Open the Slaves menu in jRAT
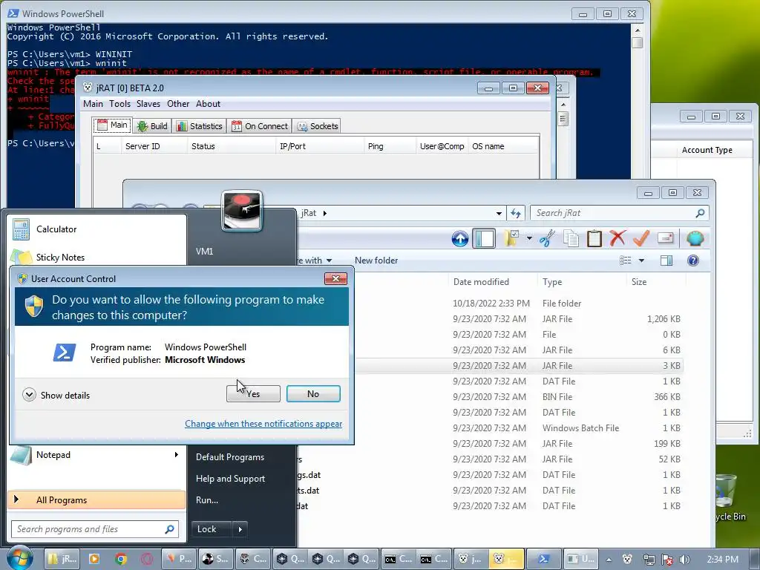 (x=148, y=104)
